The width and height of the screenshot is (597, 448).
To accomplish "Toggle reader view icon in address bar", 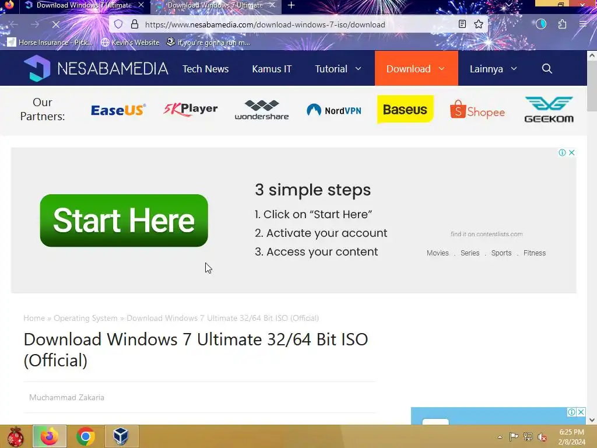I will (462, 24).
